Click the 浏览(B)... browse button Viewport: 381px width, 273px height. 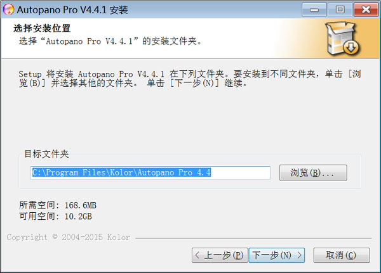[x=313, y=173]
